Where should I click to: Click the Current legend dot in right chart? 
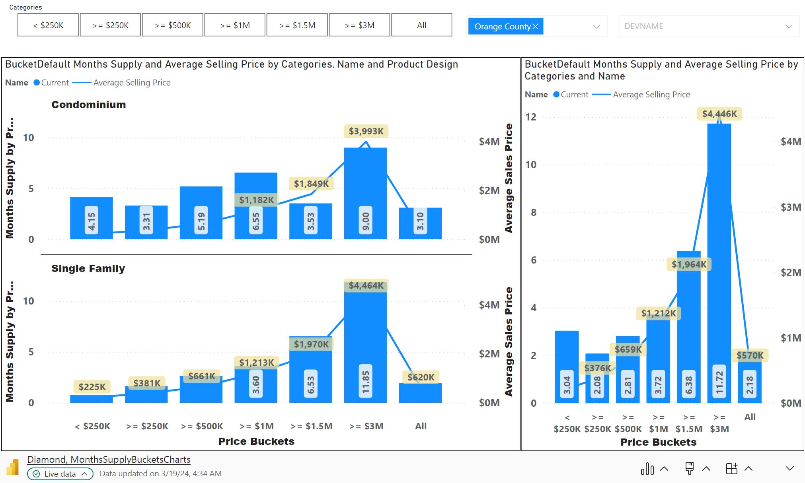point(556,95)
